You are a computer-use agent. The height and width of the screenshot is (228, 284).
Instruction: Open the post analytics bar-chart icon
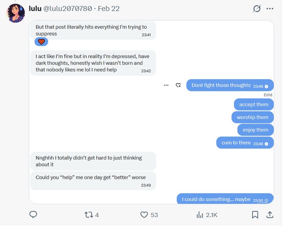tap(200, 215)
